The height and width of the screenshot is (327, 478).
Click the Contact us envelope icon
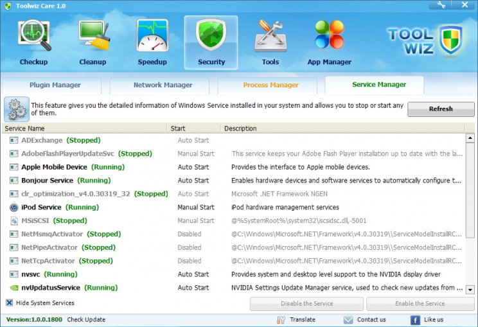click(x=348, y=320)
